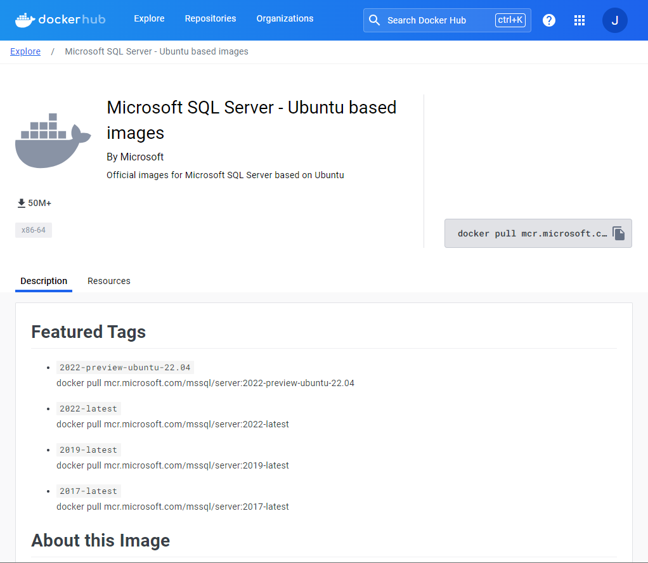This screenshot has width=648, height=563.
Task: Click the docker pull command box
Action: (538, 233)
